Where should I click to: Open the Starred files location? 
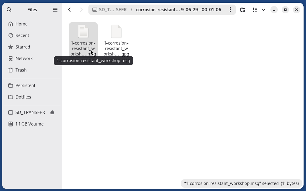click(x=22, y=47)
